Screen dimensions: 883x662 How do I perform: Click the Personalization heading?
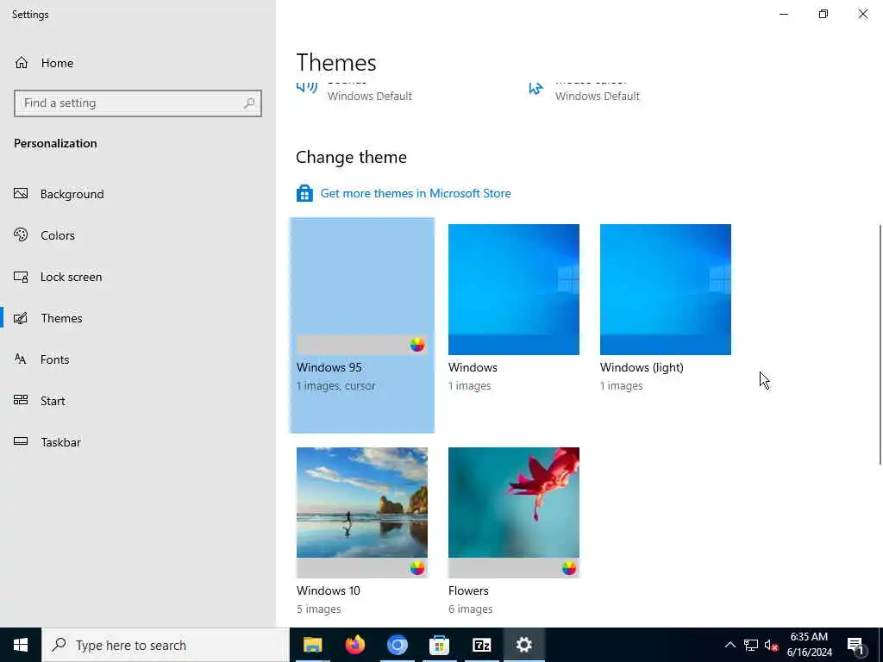click(x=55, y=144)
